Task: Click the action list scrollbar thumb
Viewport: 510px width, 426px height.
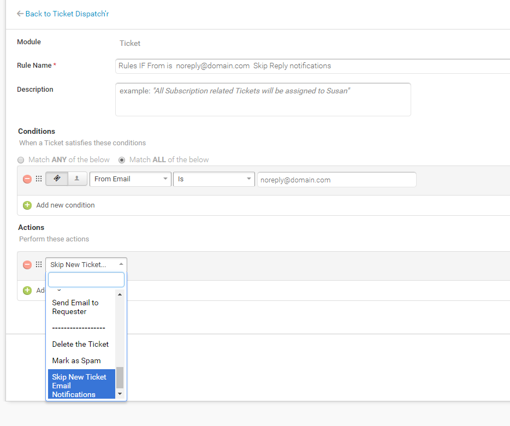Action: pos(120,377)
